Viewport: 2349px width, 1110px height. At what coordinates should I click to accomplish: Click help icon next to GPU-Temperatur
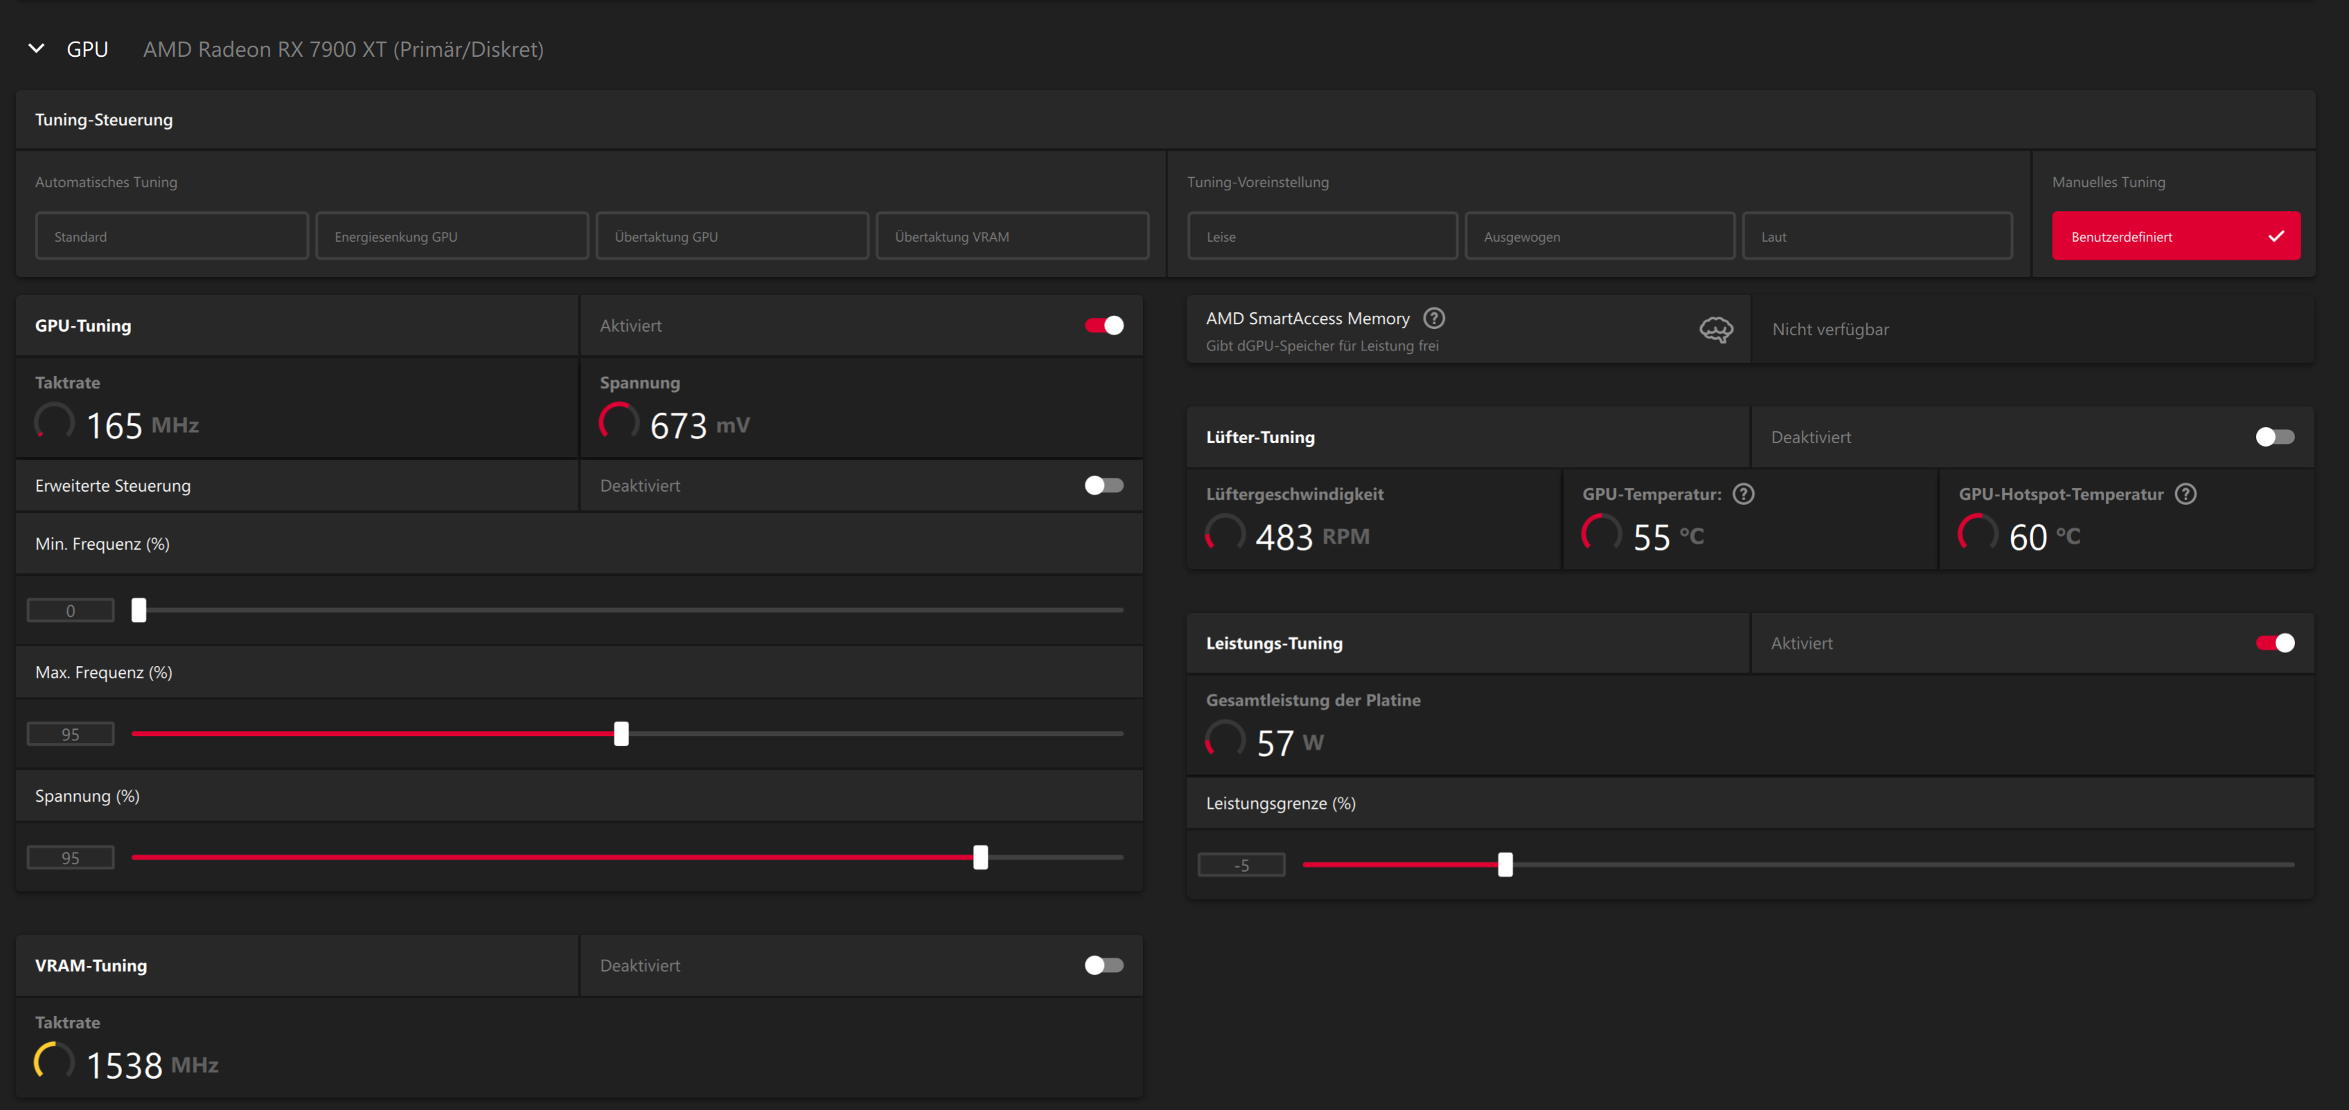1743,494
